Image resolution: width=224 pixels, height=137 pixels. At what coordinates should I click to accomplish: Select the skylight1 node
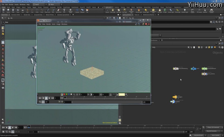[x=173, y=101]
